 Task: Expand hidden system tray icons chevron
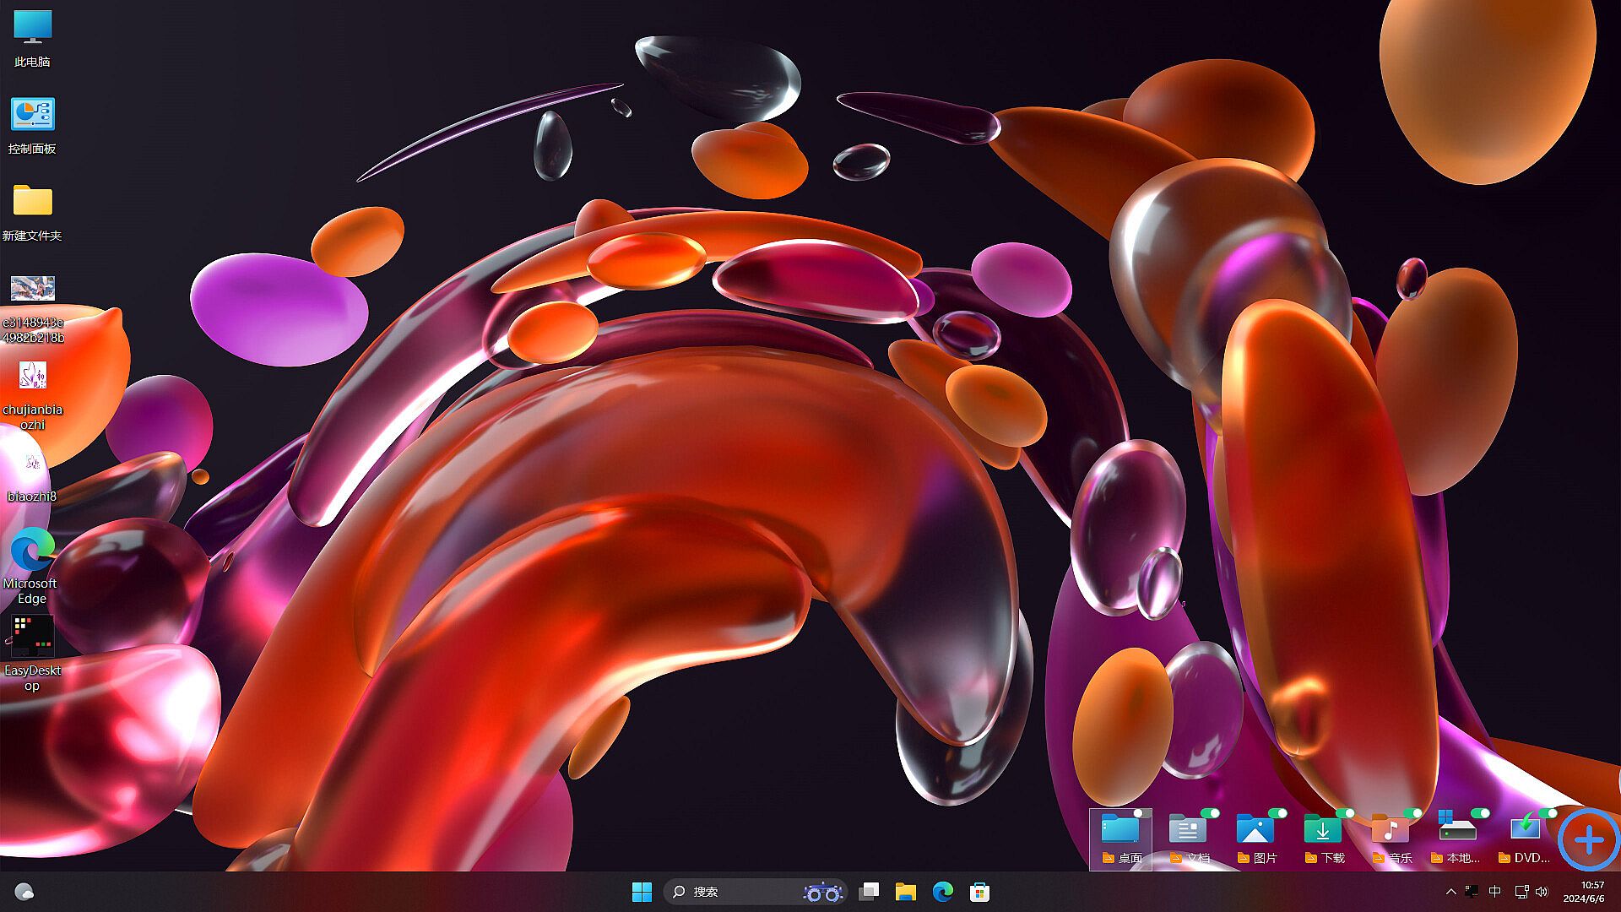[1450, 892]
